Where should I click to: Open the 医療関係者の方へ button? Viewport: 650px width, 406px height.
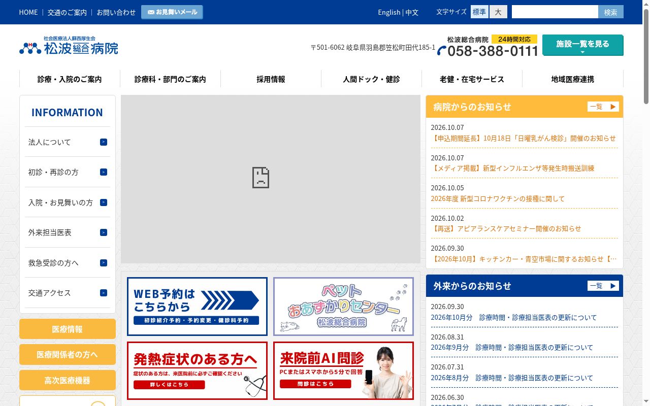(68, 354)
